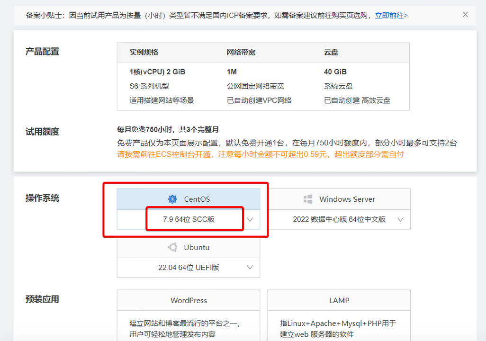Click the 系统云盘 text

338,86
